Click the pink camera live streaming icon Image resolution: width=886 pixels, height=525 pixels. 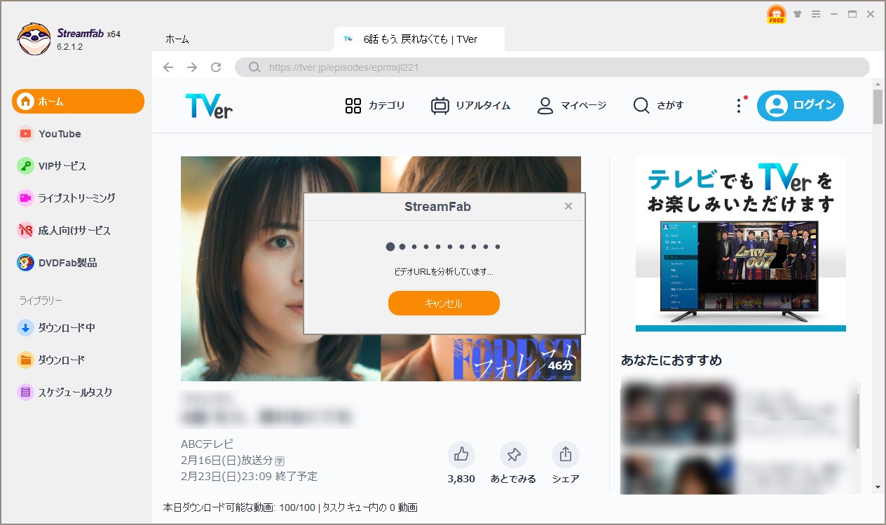25,198
